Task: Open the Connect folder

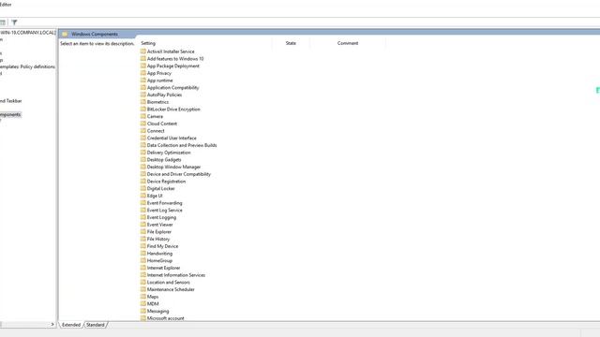Action: tap(152, 131)
